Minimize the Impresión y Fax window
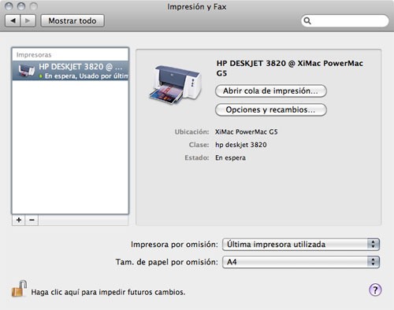The height and width of the screenshot is (310, 394). [x=21, y=6]
